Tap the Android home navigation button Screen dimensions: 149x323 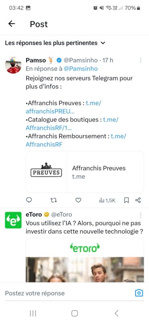[x=74, y=313]
